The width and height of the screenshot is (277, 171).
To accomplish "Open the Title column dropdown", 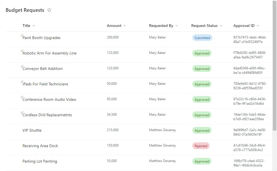I will point(33,26).
